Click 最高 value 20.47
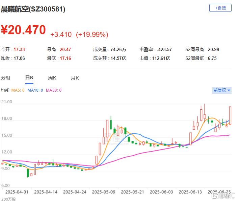This screenshot has width=237, height=201. [x=65, y=49]
